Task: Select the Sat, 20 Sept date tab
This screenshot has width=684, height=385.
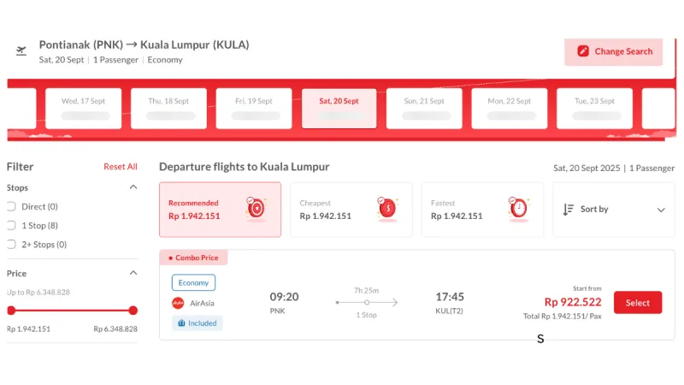Action: [x=339, y=109]
